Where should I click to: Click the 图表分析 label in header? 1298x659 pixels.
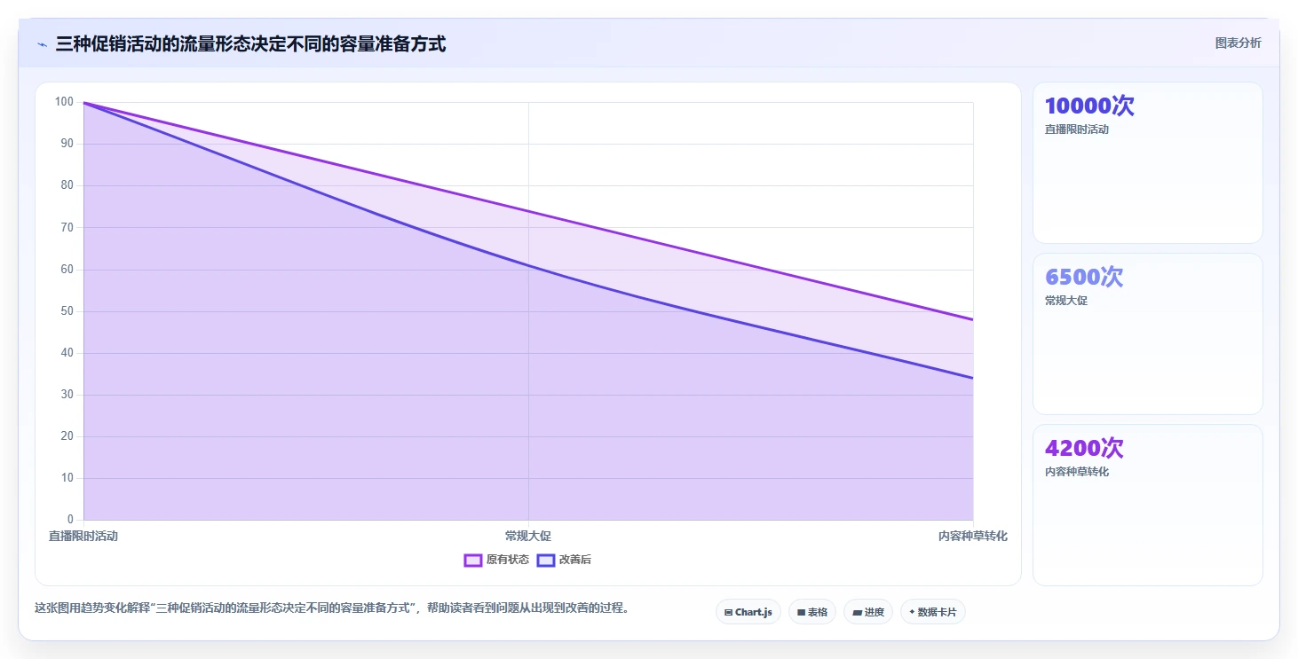click(x=1238, y=43)
